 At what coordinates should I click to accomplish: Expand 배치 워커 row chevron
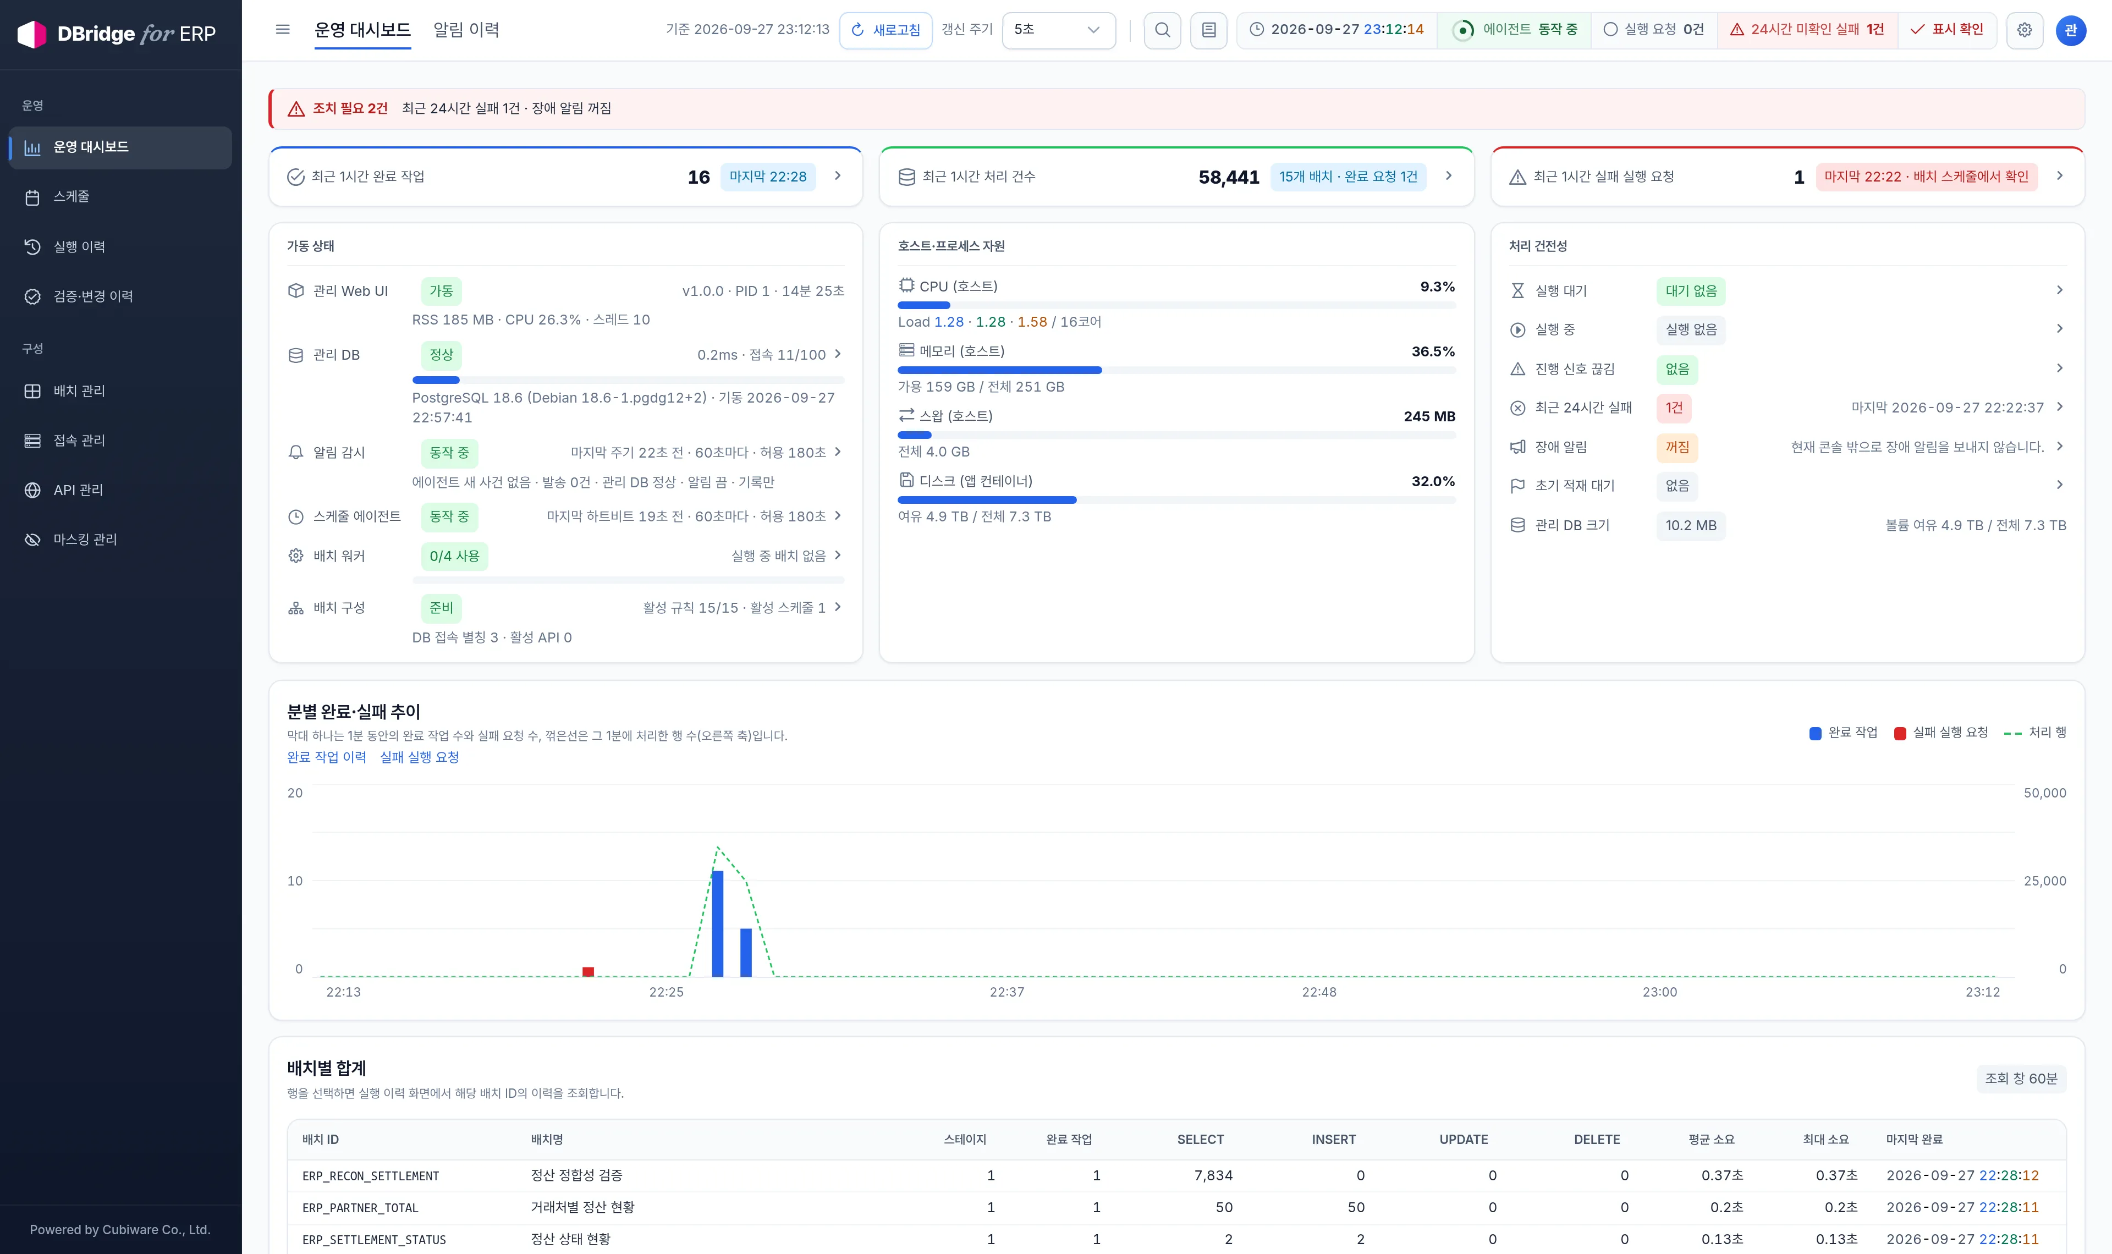point(837,555)
